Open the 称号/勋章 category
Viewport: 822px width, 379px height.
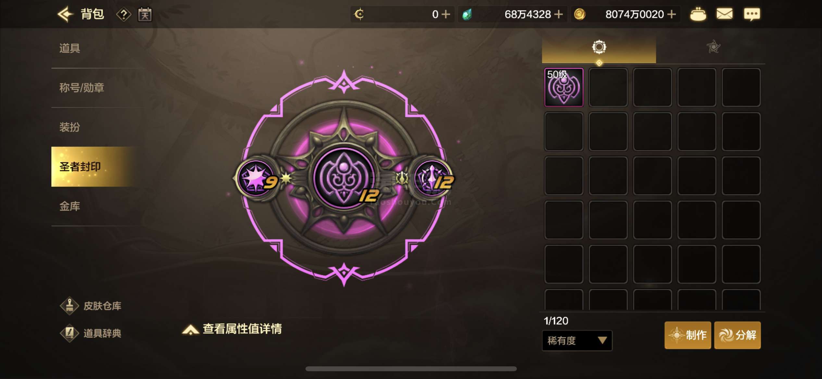pos(81,88)
